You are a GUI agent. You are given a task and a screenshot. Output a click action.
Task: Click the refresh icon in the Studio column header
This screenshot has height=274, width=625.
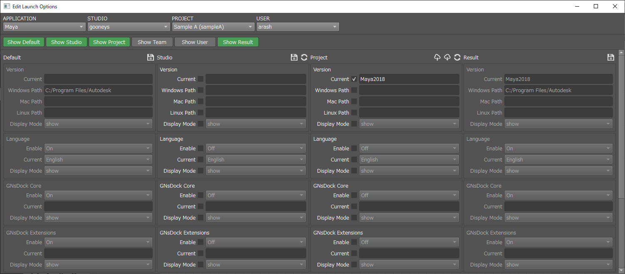click(x=304, y=57)
